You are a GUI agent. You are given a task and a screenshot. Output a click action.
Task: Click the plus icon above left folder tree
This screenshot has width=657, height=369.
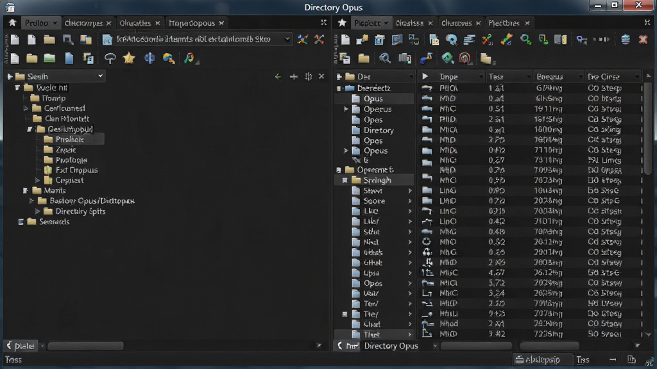pyautogui.click(x=294, y=77)
